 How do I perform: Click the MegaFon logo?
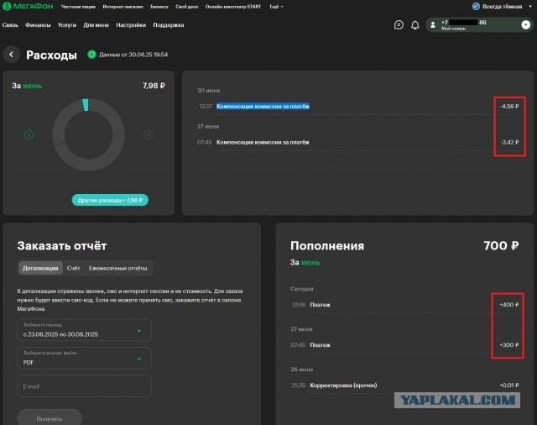point(28,6)
